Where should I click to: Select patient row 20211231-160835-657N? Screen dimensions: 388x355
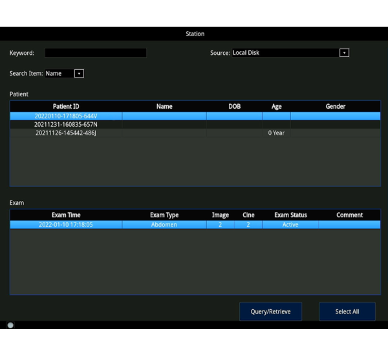(x=66, y=124)
